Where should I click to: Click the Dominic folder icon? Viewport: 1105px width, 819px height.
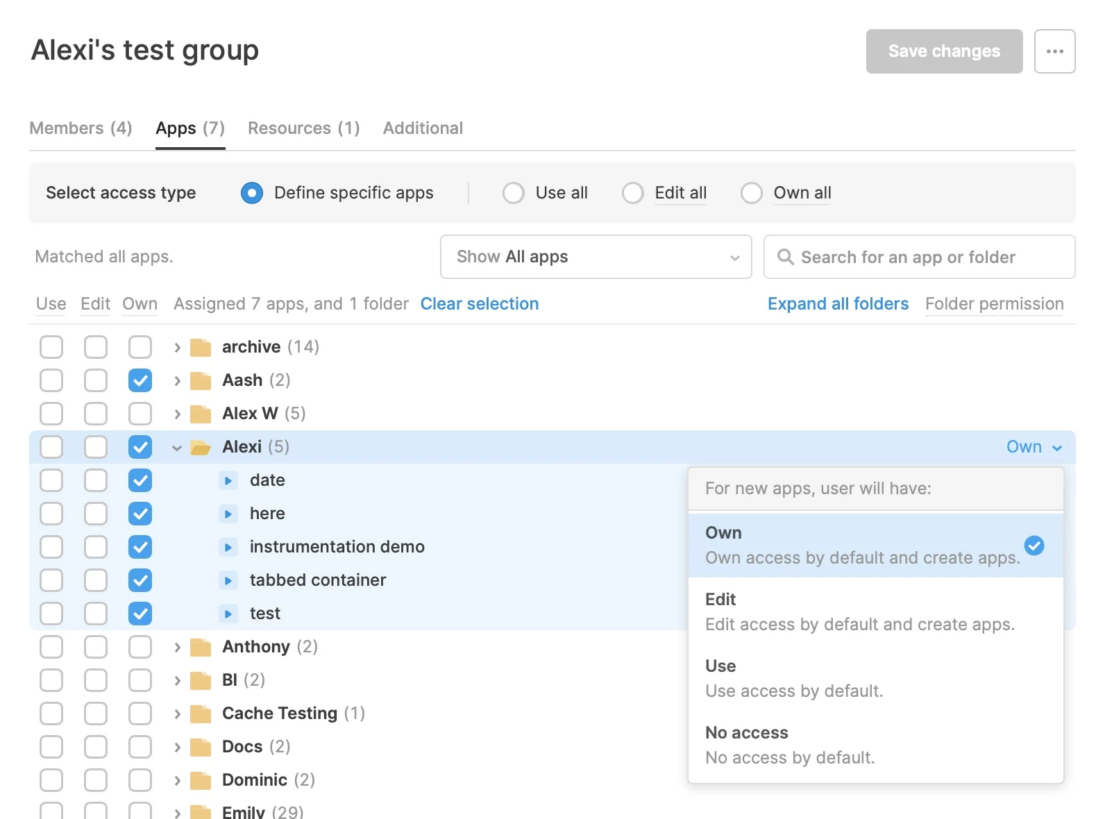[x=201, y=780]
